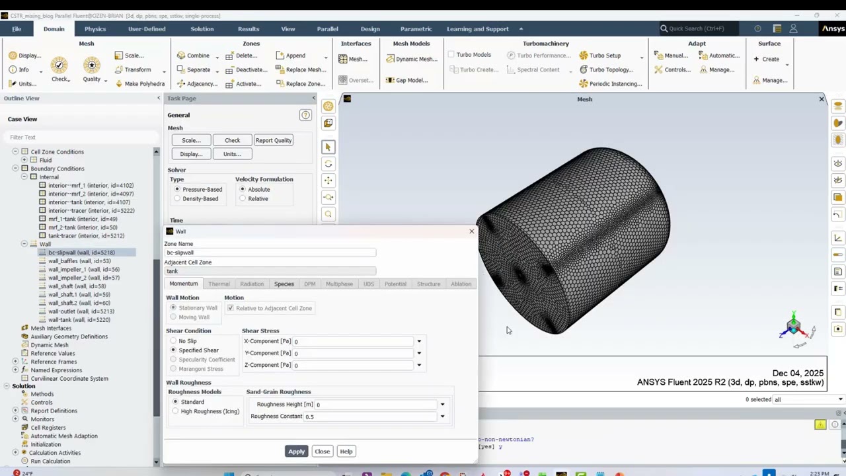Open Roughness Height dropdown arrow
The height and width of the screenshot is (476, 846).
tap(442, 405)
